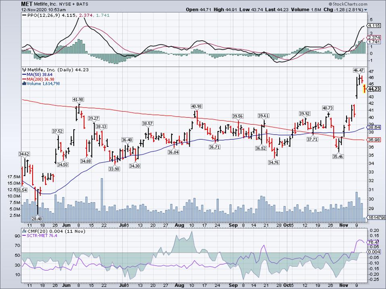Click the 38.13 price label
This screenshot has height=289, width=386.
coord(101,126)
